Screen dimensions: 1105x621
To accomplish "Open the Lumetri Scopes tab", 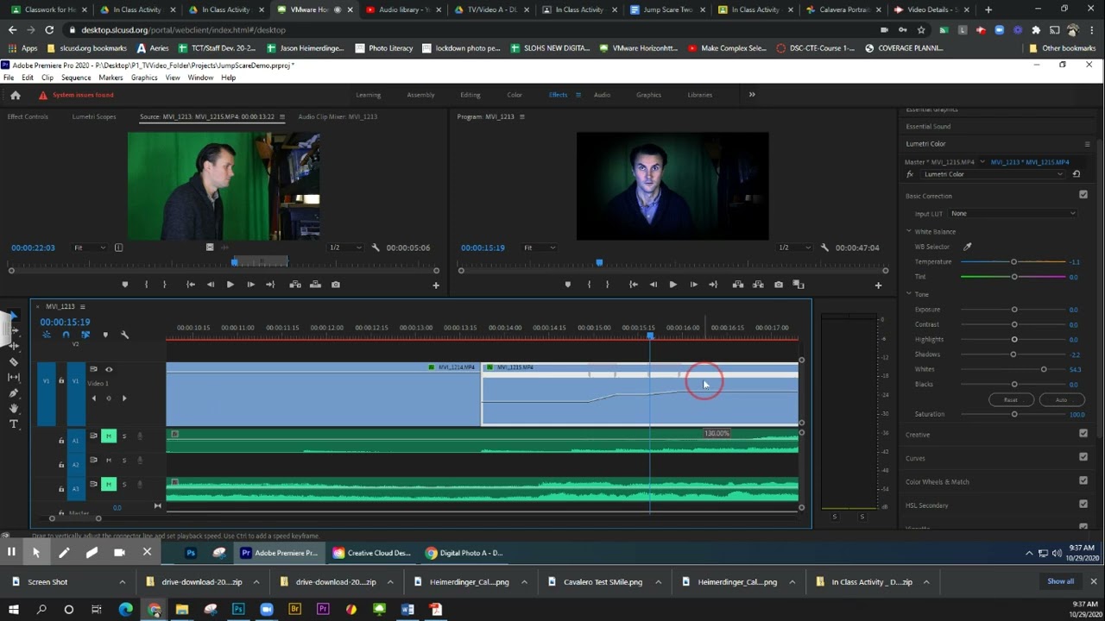I will 94,116.
